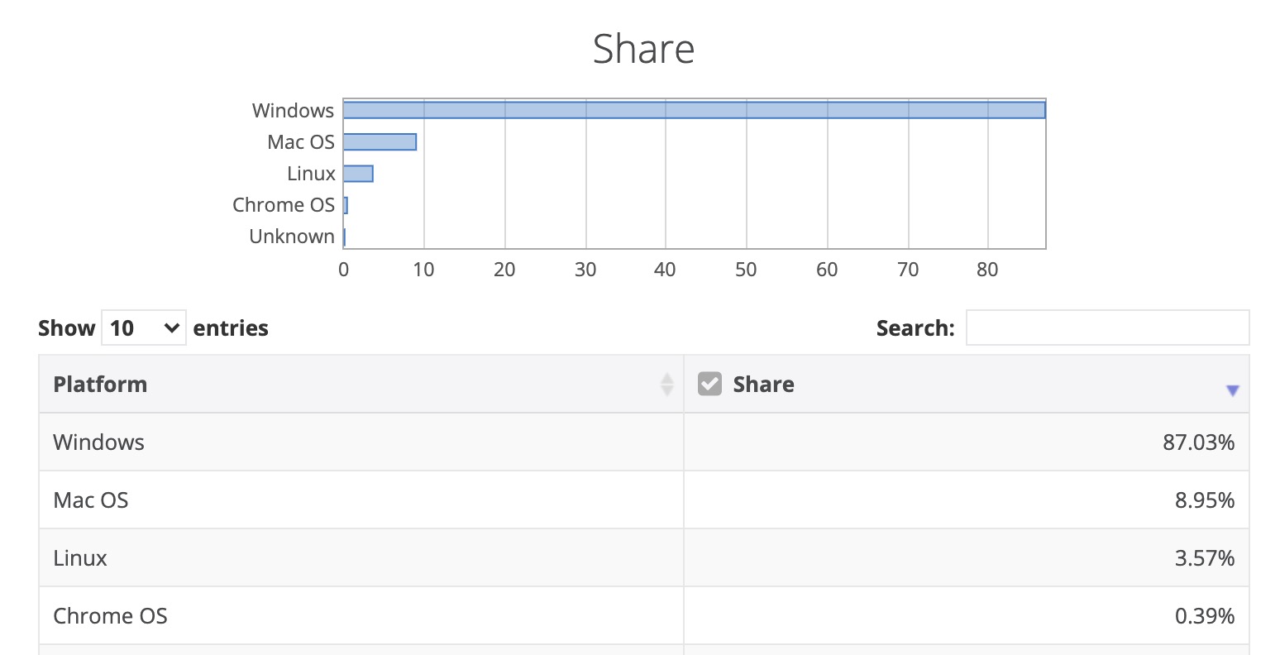Click the Windows bar in the chart

(x=694, y=110)
